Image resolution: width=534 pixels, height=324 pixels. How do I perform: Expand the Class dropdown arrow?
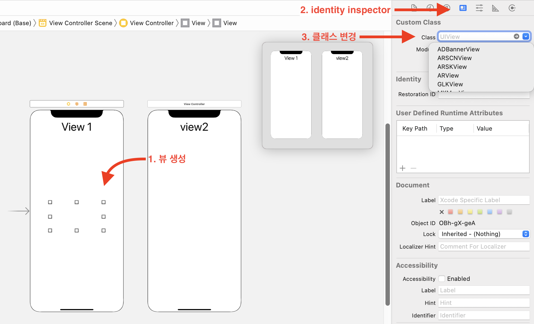(526, 37)
